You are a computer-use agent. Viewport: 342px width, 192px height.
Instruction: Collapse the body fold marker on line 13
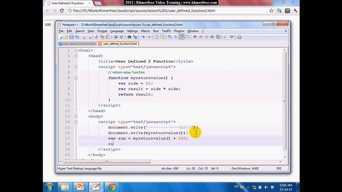76,116
